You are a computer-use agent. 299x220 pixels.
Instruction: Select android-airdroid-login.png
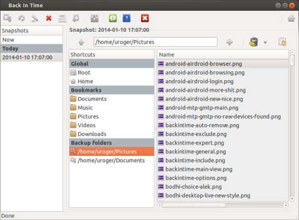tap(222, 82)
